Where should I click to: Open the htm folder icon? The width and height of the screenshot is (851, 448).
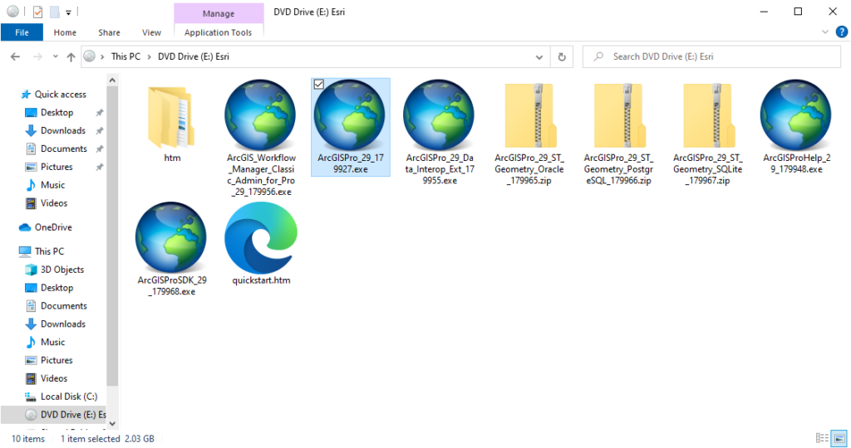pyautogui.click(x=172, y=117)
